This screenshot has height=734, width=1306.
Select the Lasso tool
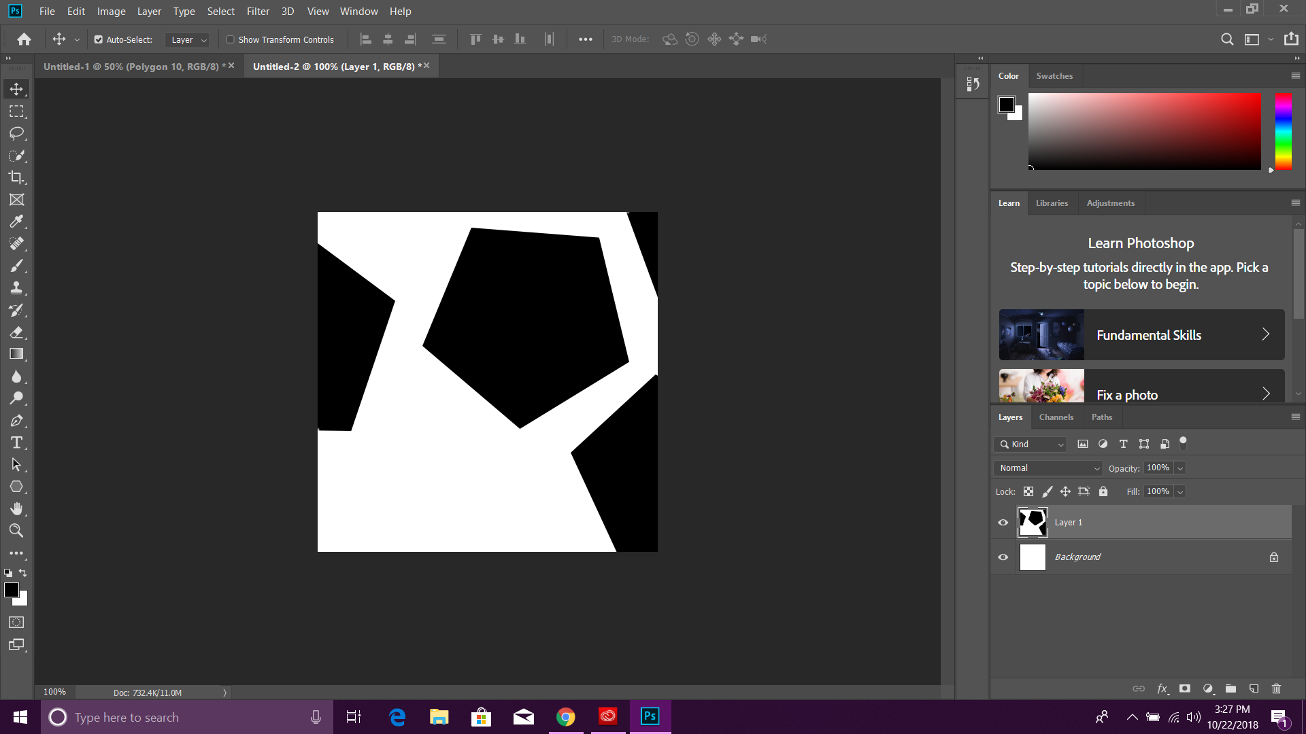coord(17,134)
